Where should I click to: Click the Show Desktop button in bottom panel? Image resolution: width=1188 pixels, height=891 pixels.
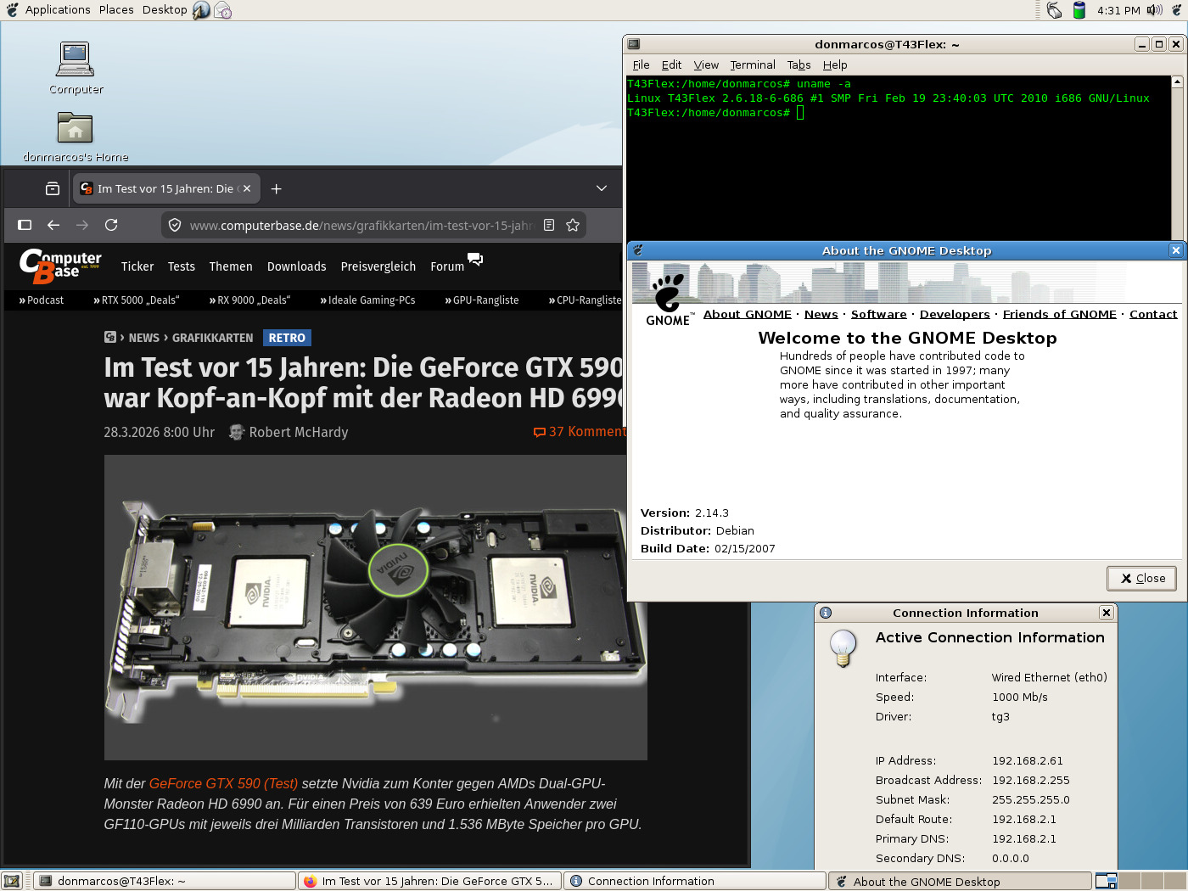[x=12, y=881]
